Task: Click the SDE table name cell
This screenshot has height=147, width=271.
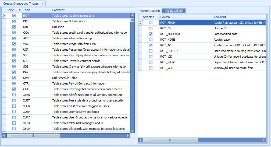Action: [37, 66]
